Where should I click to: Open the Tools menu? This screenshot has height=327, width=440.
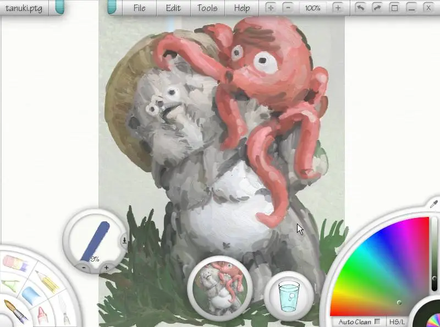click(207, 8)
